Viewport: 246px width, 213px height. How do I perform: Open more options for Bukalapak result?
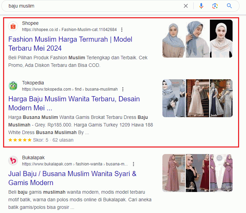[x=133, y=164]
